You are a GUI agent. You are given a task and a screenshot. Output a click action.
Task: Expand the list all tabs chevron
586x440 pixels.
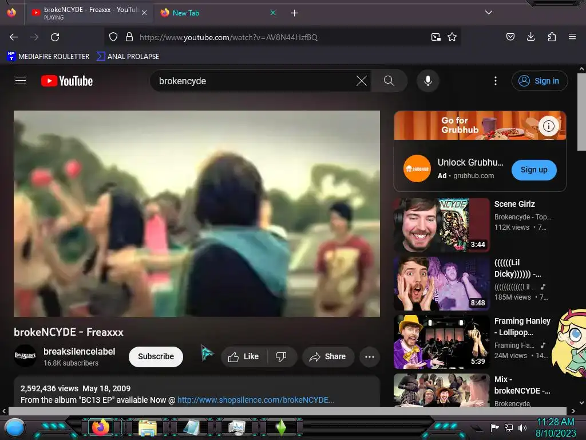point(489,13)
